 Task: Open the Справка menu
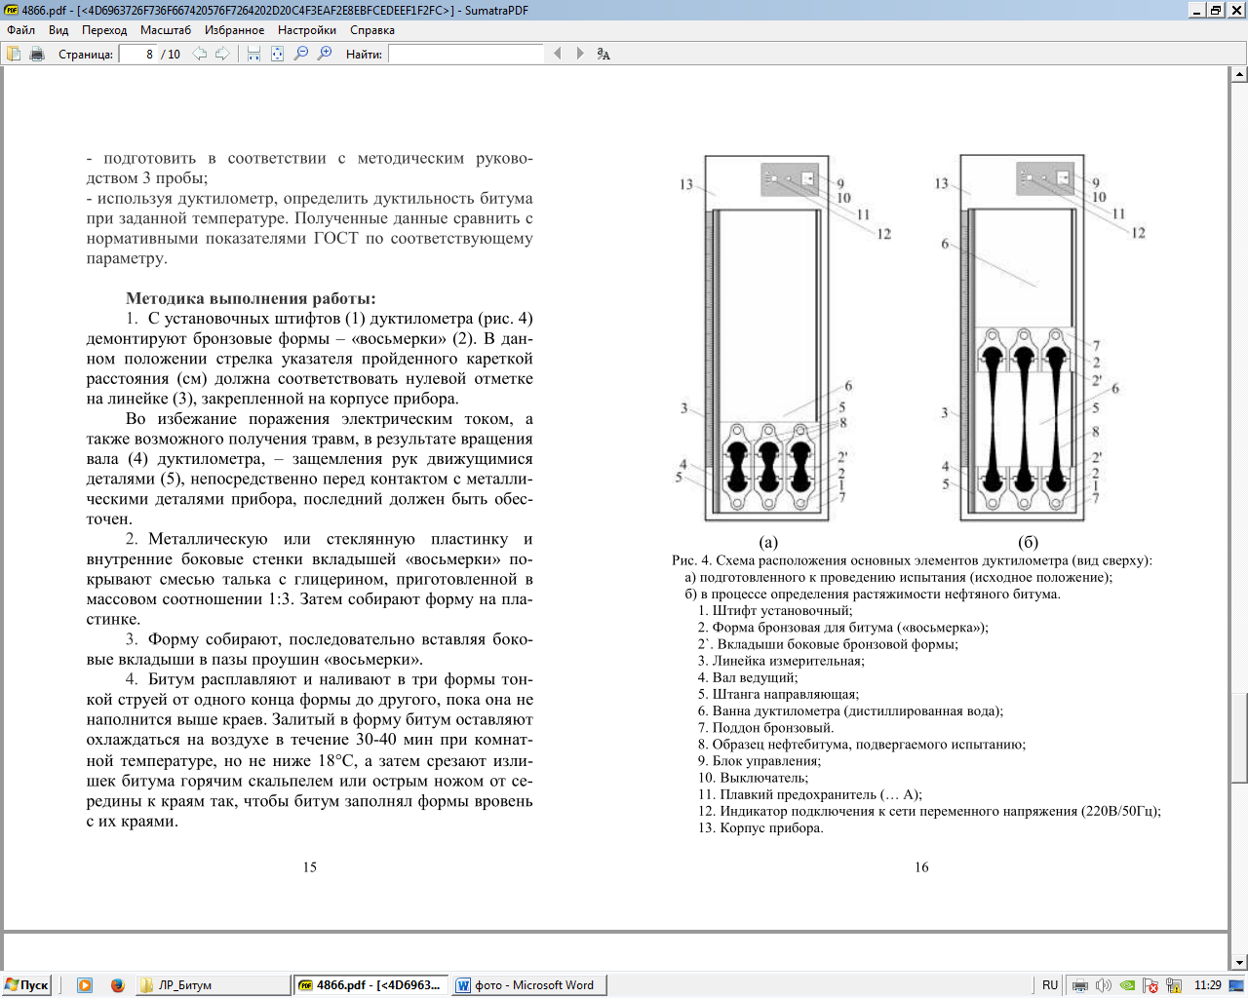372,30
